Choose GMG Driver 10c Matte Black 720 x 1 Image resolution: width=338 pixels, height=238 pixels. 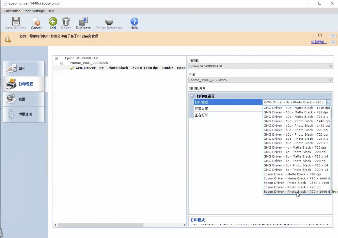(297, 117)
